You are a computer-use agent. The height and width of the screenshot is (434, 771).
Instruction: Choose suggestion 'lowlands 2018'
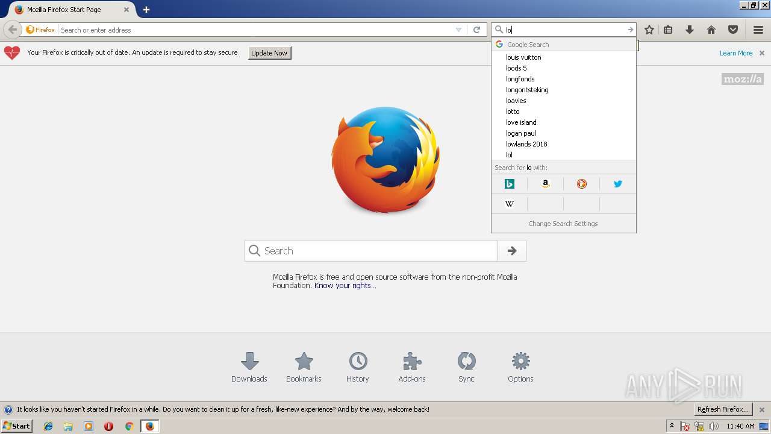coord(564,144)
